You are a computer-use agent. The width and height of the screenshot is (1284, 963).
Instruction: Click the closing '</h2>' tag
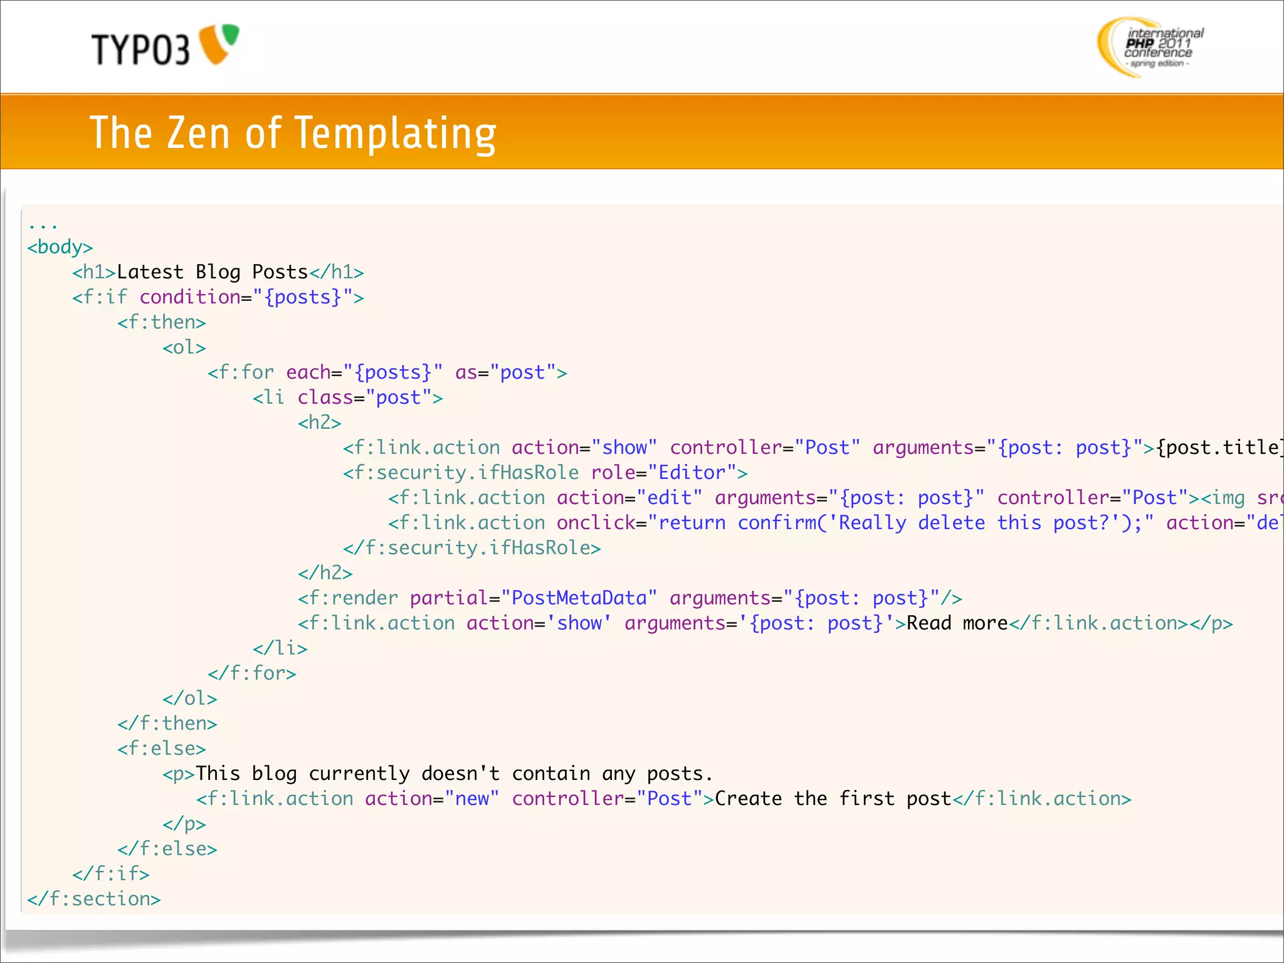(x=325, y=573)
